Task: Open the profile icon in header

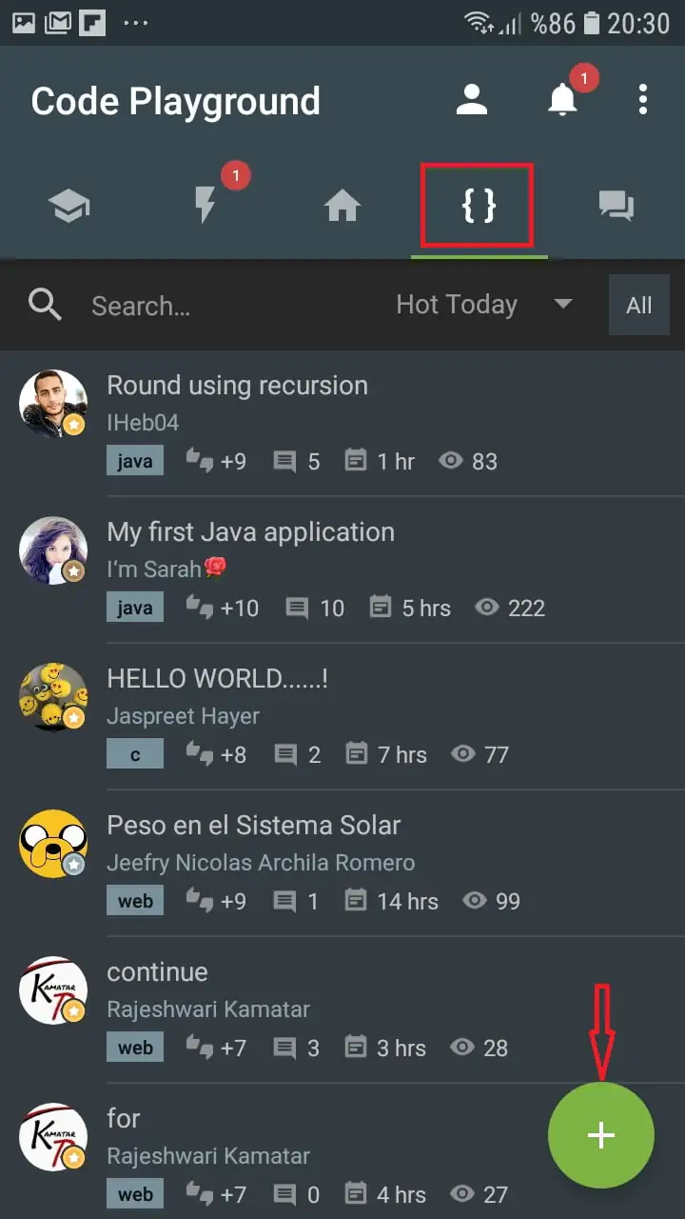Action: click(x=471, y=100)
